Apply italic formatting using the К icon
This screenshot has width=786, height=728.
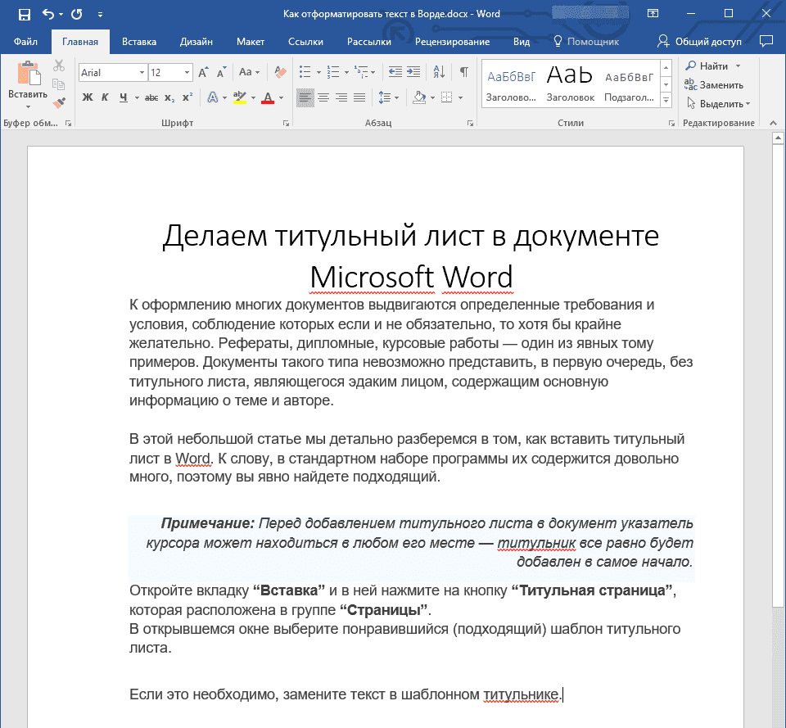(x=105, y=97)
